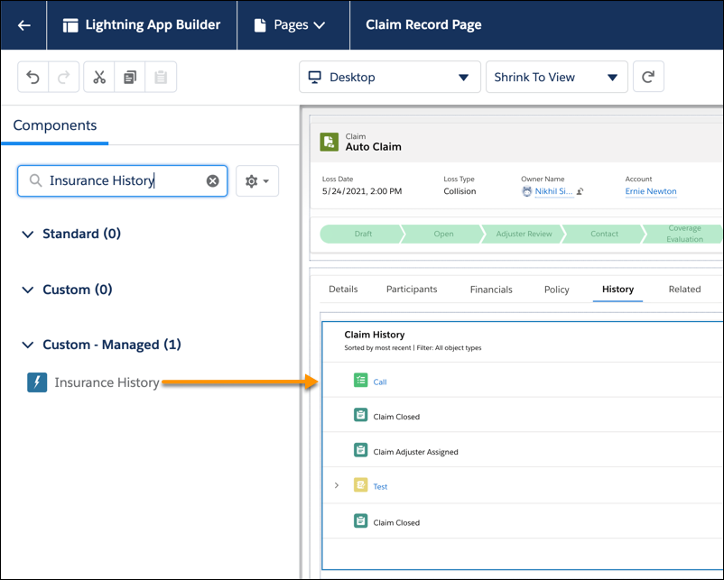724x580 pixels.
Task: Click the copy icon in toolbar
Action: tap(130, 77)
